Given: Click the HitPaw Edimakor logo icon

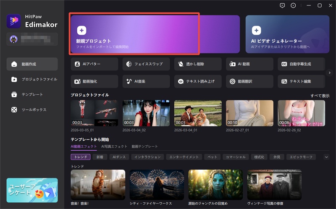Looking at the screenshot, I should coord(14,21).
